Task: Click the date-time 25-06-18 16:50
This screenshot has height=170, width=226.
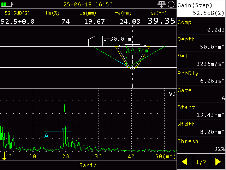Action: 88,5
